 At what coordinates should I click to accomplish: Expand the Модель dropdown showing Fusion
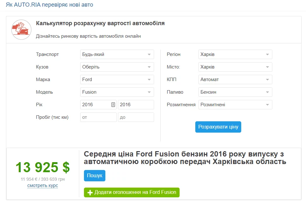click(x=117, y=92)
